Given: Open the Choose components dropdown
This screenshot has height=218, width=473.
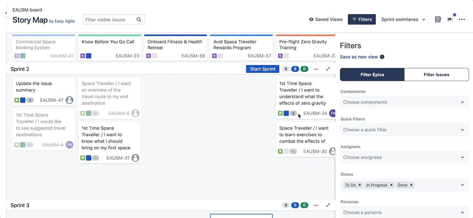Looking at the screenshot, I should pos(404,102).
